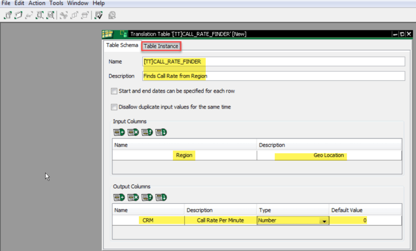The image size is (416, 251).
Task: Enable start and end dates per row
Action: (x=115, y=91)
